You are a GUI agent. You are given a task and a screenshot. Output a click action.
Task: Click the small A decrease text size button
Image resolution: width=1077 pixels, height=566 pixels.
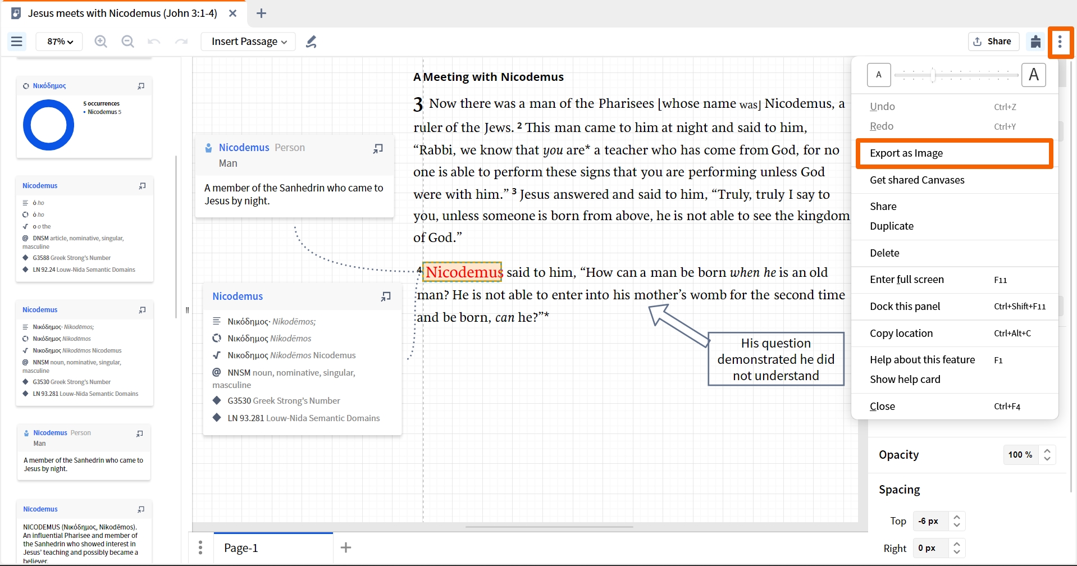[x=879, y=75]
